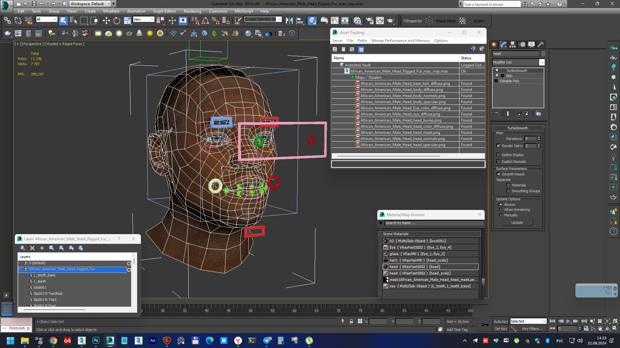620x348 pixels.
Task: Enable the Isoline Display checkbox
Action: tap(498, 155)
